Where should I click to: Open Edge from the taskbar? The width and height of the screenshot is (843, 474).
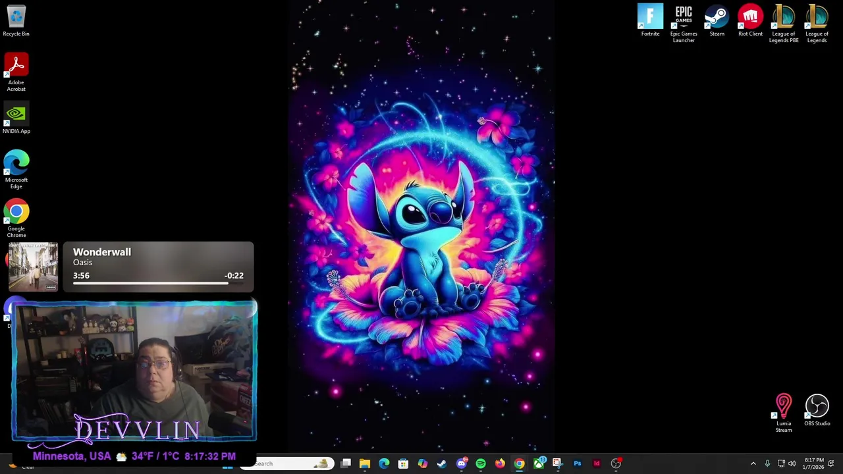384,463
